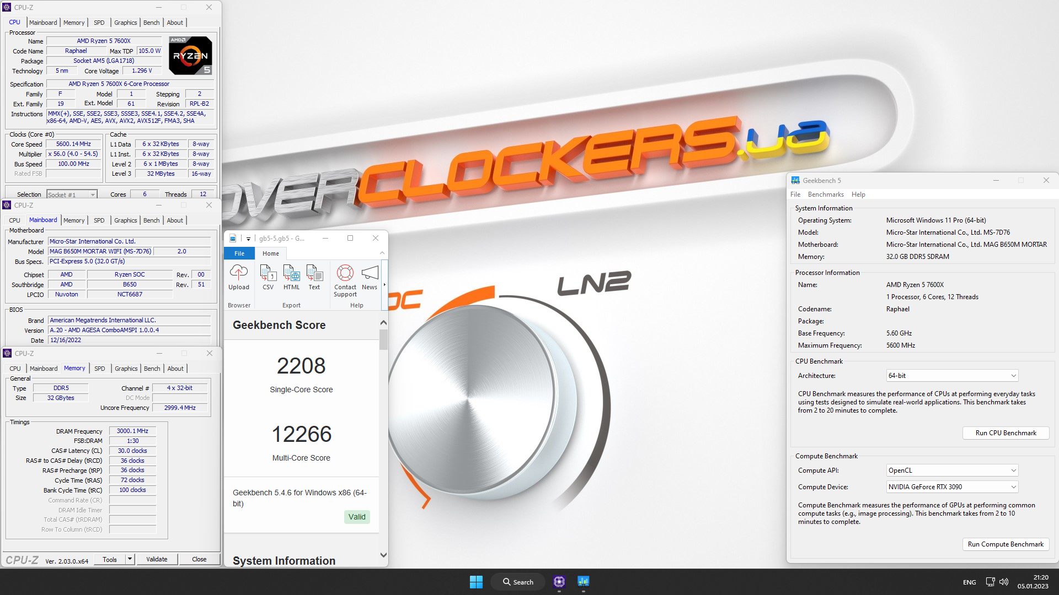Click Run Compute Benchmark button
This screenshot has height=595, width=1059.
tap(1006, 544)
